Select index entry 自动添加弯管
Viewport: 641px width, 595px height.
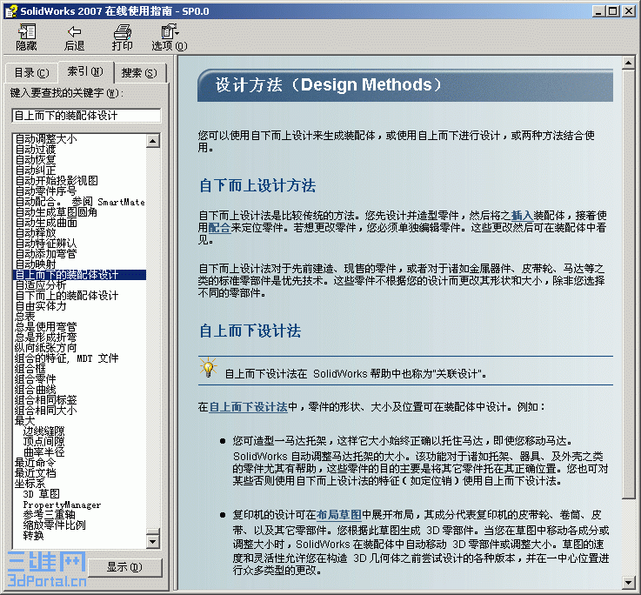46,253
